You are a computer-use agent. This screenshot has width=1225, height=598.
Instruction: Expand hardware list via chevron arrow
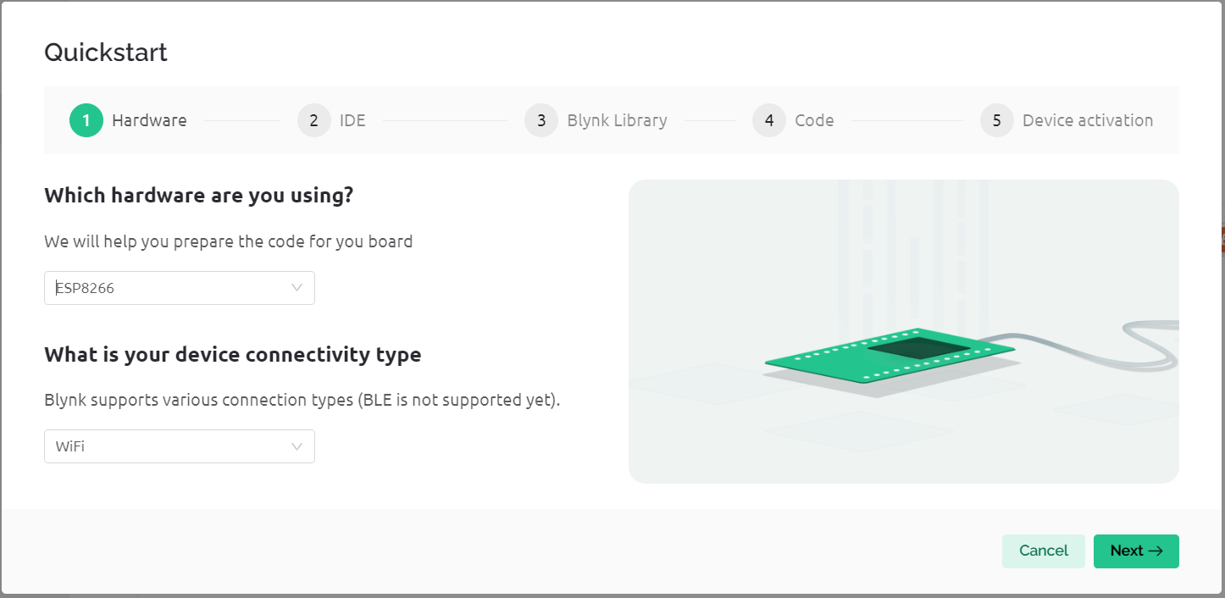tap(297, 288)
